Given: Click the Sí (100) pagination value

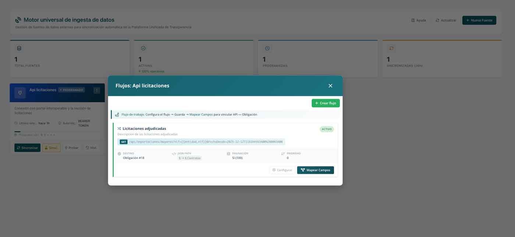Looking at the screenshot, I should tap(237, 158).
